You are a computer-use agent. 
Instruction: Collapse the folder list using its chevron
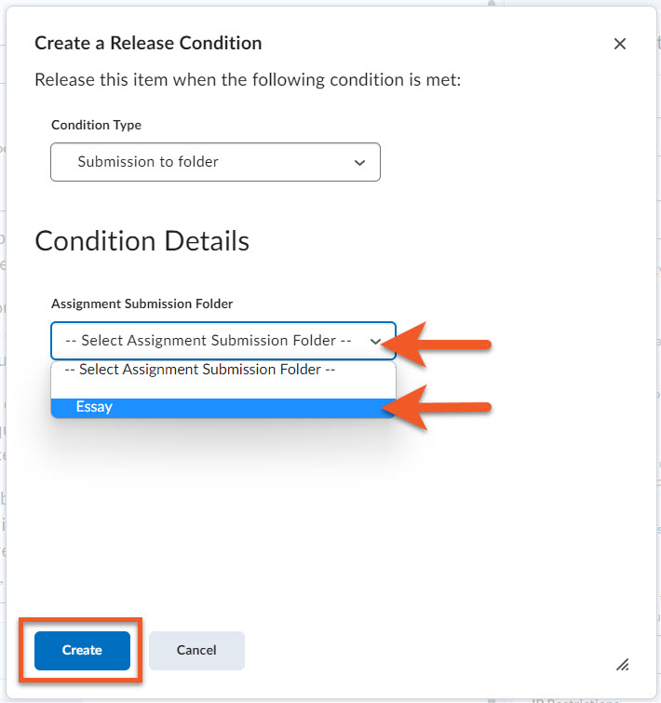tap(375, 341)
